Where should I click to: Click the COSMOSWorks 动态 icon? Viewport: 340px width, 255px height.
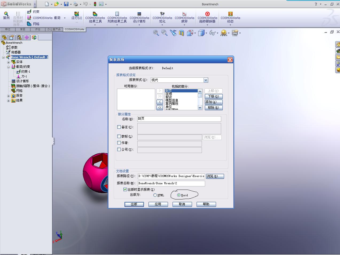pyautogui.click(x=230, y=14)
